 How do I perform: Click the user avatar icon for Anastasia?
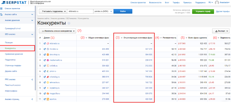[x=217, y=3]
